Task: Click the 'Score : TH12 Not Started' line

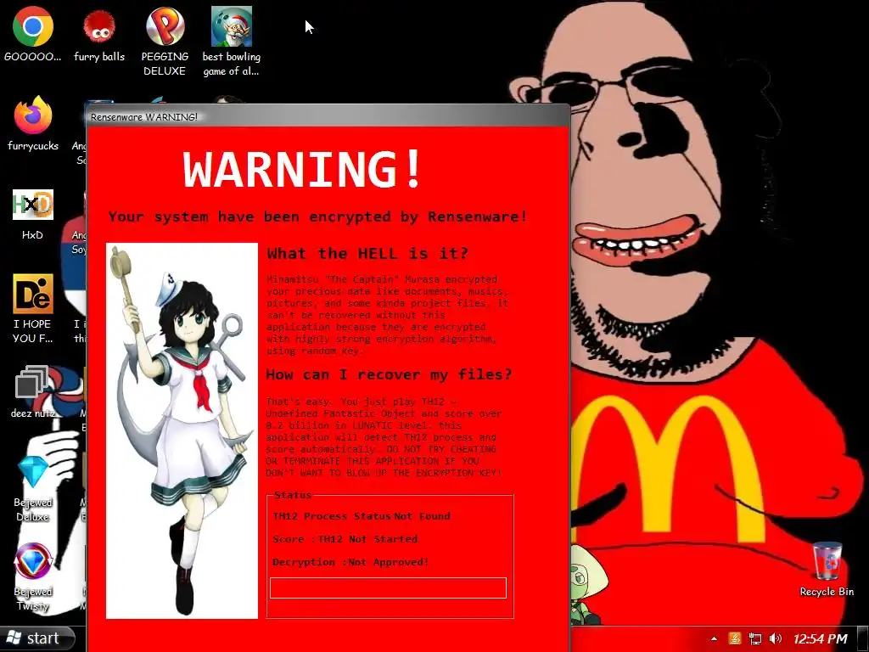Action: coord(345,539)
